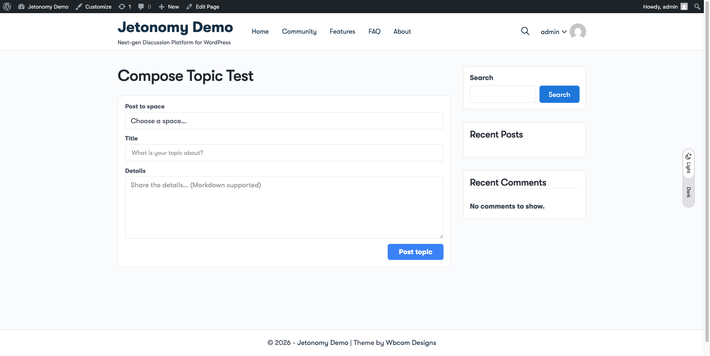The height and width of the screenshot is (356, 710).
Task: Switch to Dark mode toggle
Action: click(689, 192)
